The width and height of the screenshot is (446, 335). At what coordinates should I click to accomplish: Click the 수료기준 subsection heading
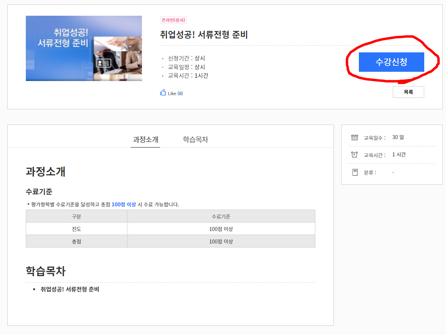tap(39, 191)
